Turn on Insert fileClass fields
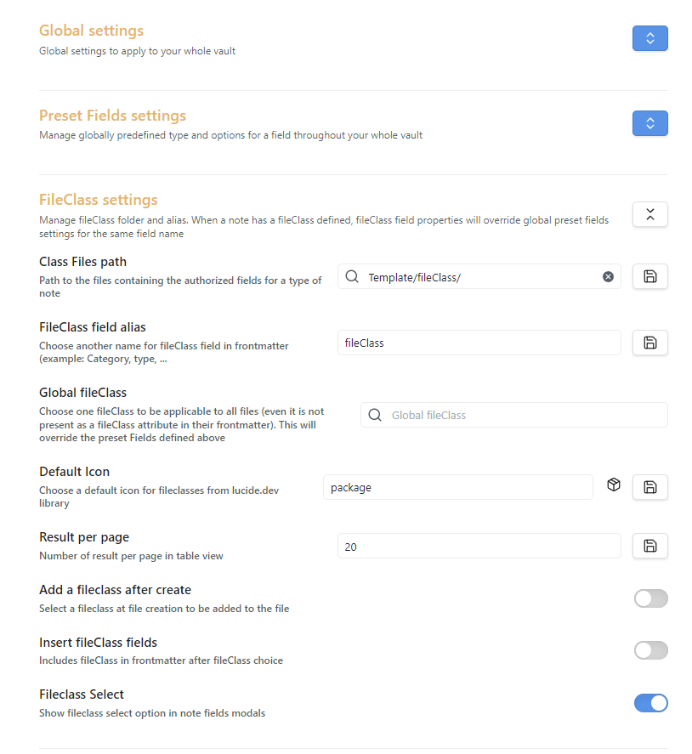 coord(650,650)
